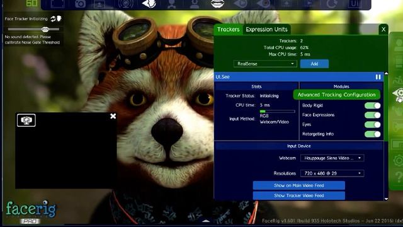
Task: Click the 'Initializing' tracker status text
Action: (269, 96)
